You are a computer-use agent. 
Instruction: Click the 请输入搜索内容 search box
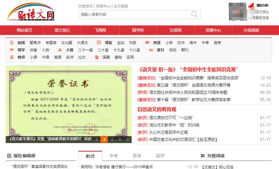coord(139,14)
